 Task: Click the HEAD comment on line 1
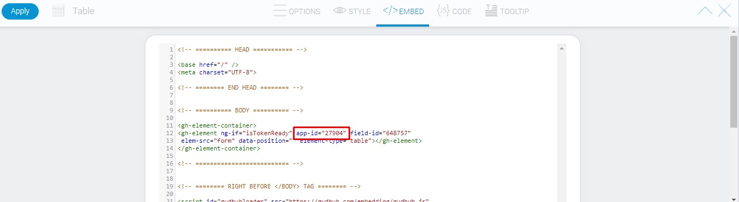coord(242,49)
